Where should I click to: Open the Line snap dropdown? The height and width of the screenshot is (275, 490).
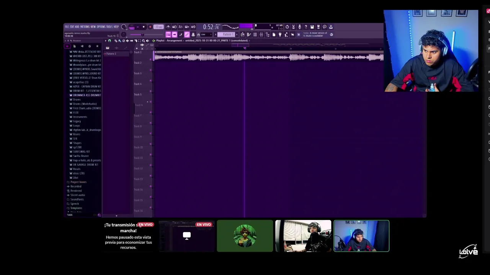tap(206, 35)
